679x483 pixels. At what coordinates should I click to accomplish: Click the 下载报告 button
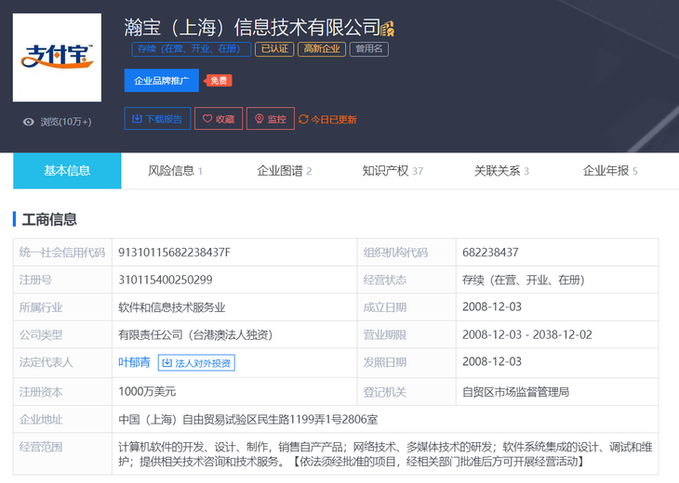click(x=157, y=119)
